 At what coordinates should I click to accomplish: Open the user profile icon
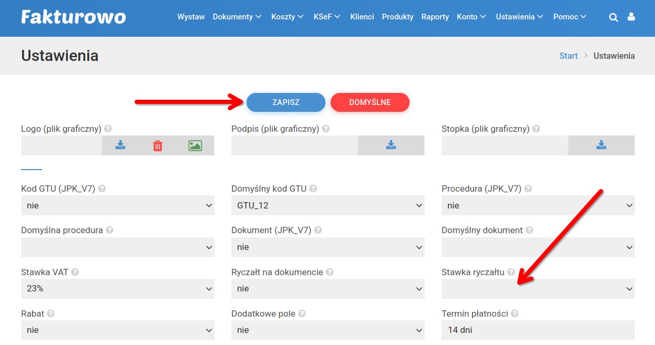pyautogui.click(x=631, y=17)
